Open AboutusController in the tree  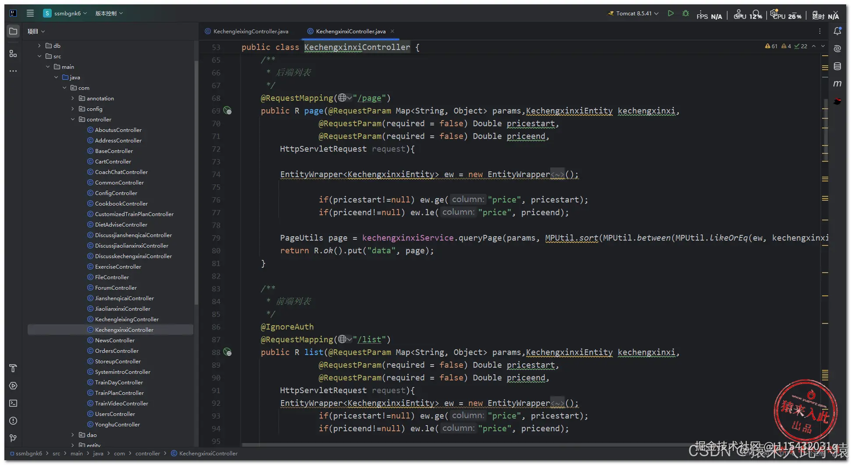tap(118, 130)
